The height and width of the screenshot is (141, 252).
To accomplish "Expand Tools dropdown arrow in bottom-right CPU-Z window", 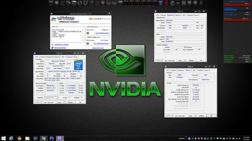I will (x=195, y=116).
